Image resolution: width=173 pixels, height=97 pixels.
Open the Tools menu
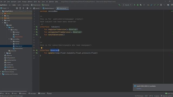[43, 2]
